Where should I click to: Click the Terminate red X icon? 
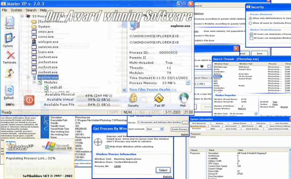pyautogui.click(x=11, y=55)
